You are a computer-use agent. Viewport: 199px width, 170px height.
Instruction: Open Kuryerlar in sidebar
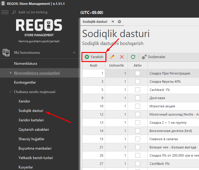tap(26, 167)
